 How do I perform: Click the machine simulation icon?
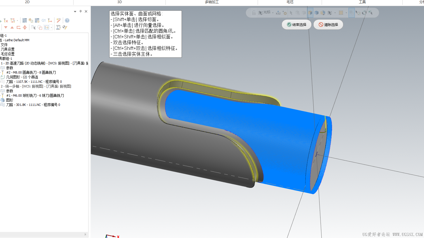click(58, 27)
